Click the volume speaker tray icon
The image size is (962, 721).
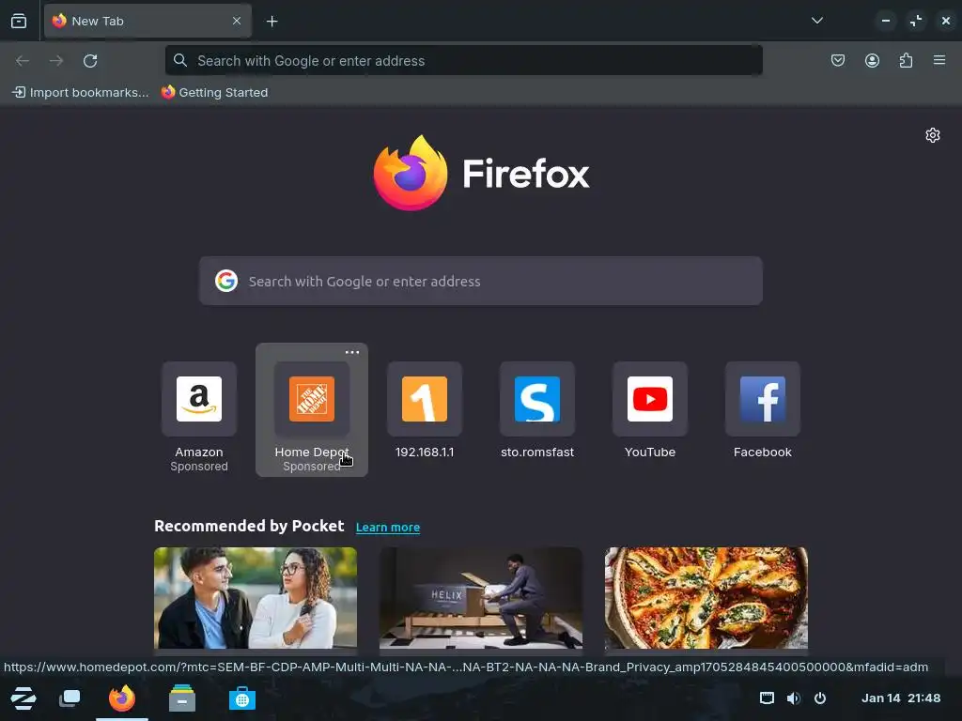(x=793, y=698)
